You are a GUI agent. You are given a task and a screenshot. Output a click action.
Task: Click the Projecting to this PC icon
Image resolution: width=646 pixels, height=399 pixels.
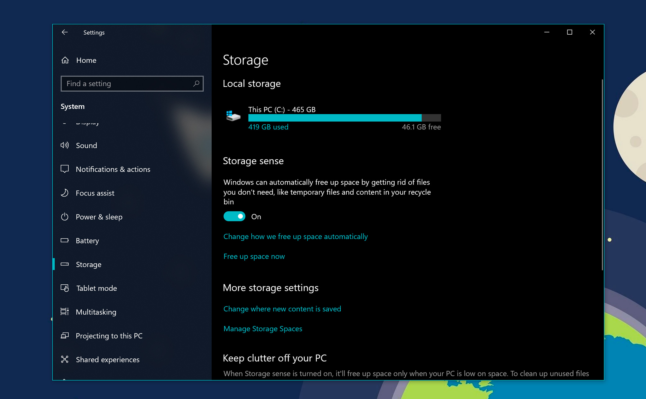[65, 336]
